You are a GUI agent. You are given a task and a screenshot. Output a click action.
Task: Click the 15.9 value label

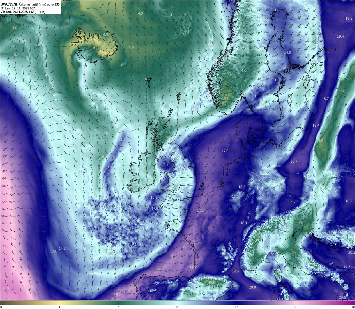click(x=154, y=197)
